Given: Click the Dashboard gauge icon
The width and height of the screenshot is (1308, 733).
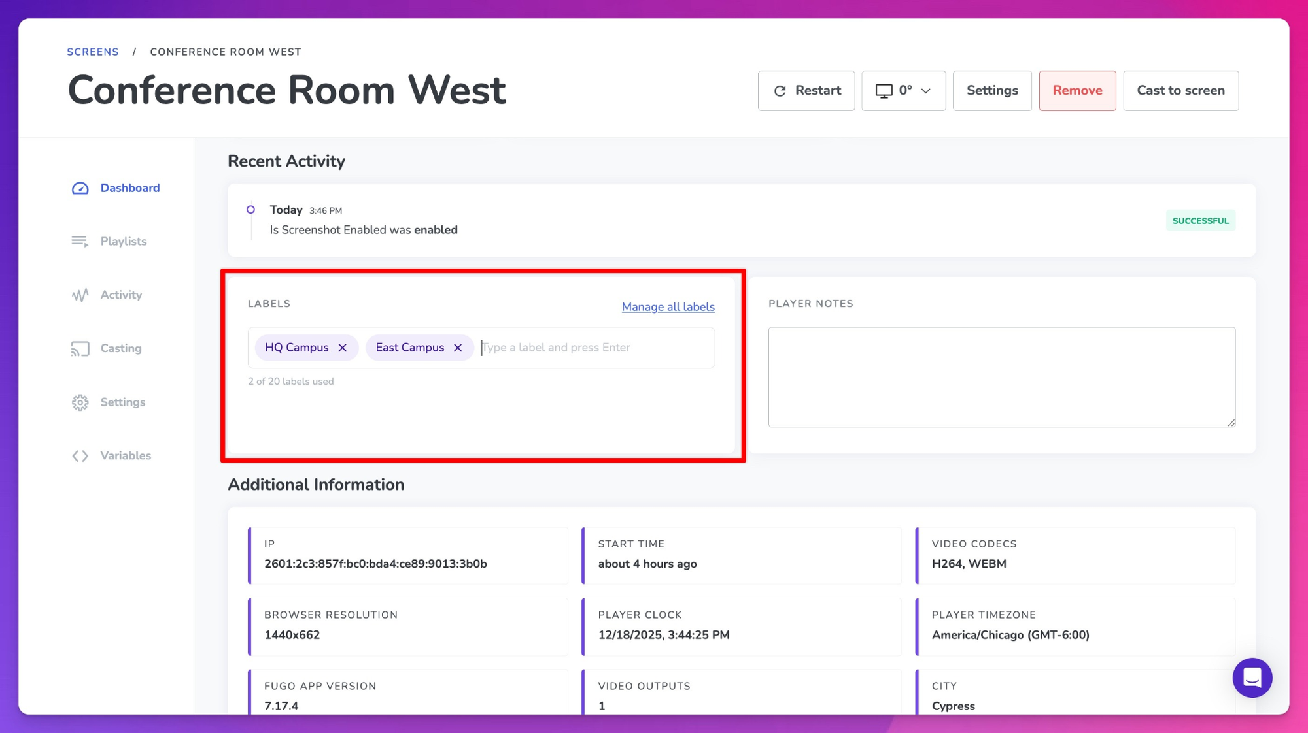Looking at the screenshot, I should [x=80, y=188].
